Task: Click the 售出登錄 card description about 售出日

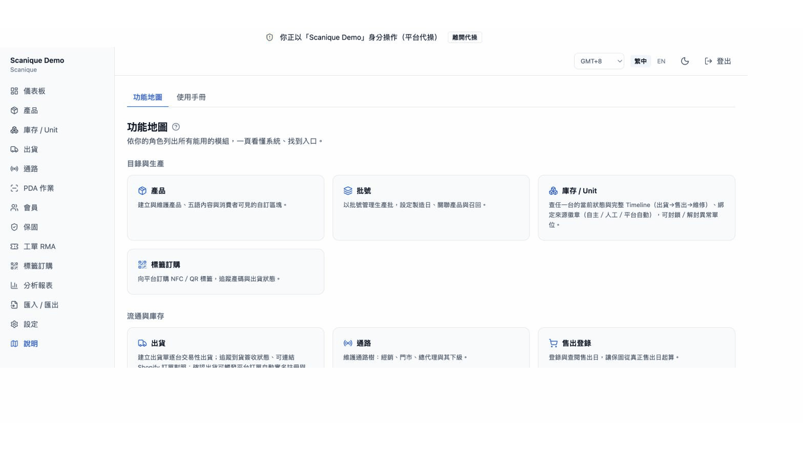Action: tap(614, 357)
